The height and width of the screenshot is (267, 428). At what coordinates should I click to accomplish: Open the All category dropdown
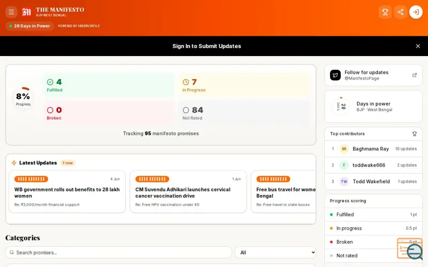[x=276, y=253]
